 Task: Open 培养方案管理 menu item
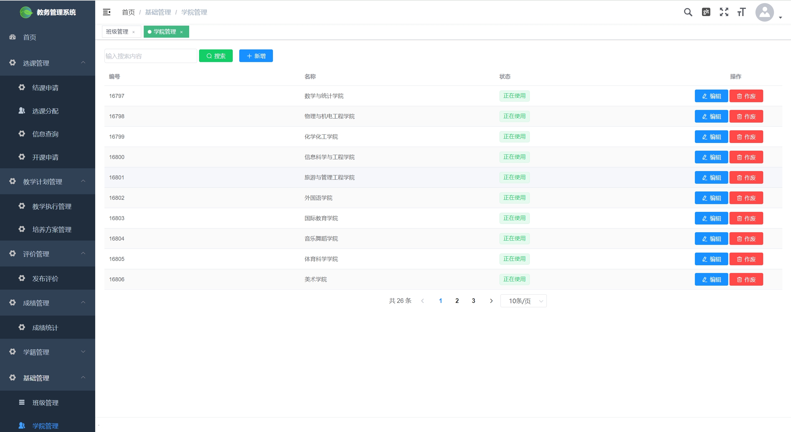click(52, 229)
